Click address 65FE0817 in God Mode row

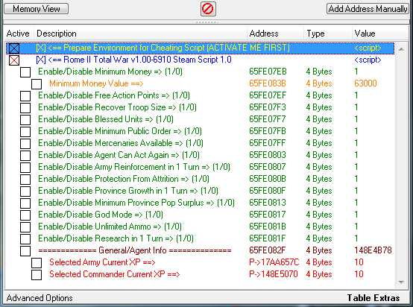coord(268,215)
